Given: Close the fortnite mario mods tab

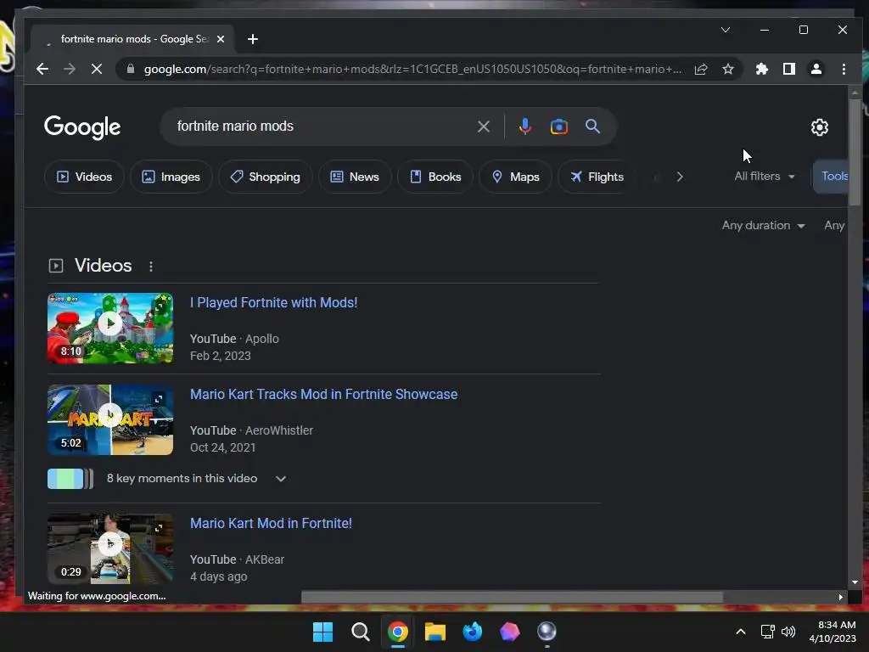Looking at the screenshot, I should pos(221,39).
